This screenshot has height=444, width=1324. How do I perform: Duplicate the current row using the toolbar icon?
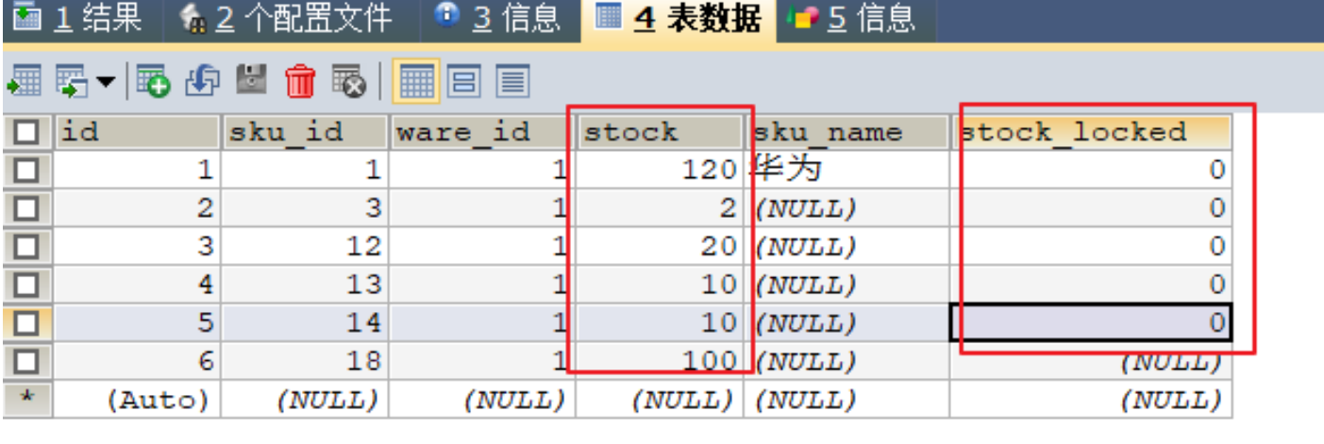202,81
